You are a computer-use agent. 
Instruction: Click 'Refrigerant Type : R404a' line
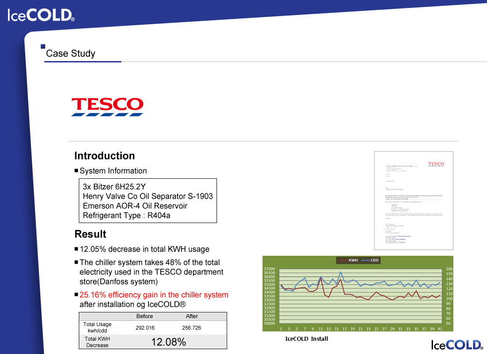(127, 215)
